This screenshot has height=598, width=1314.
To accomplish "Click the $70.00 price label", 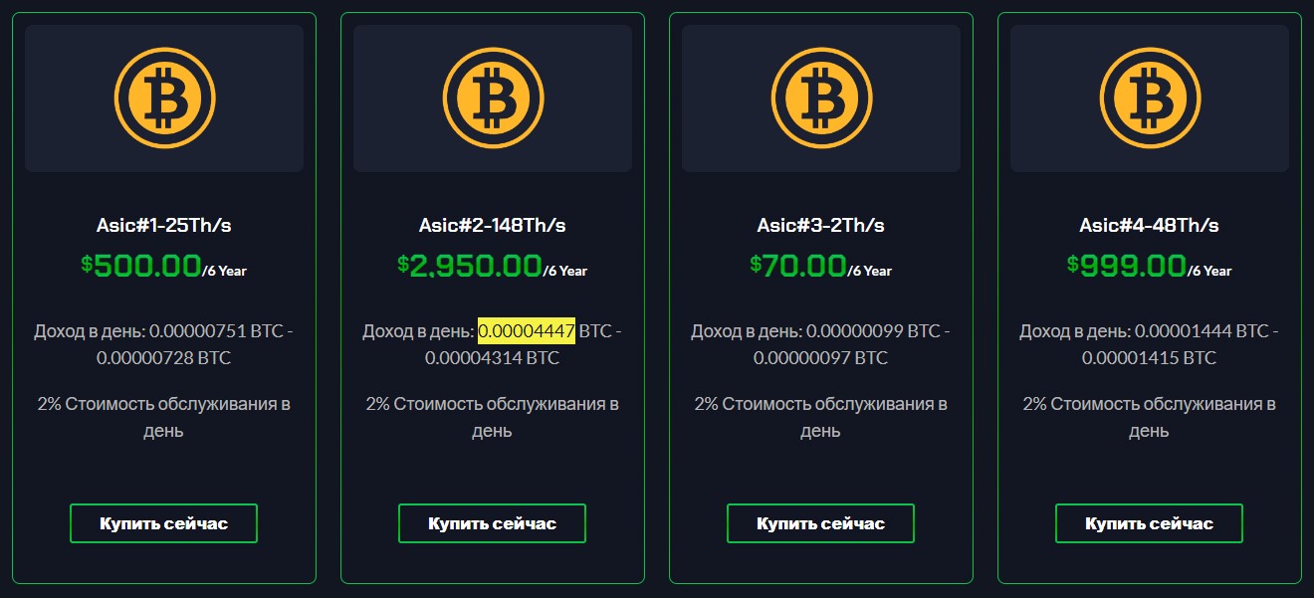I will point(798,266).
